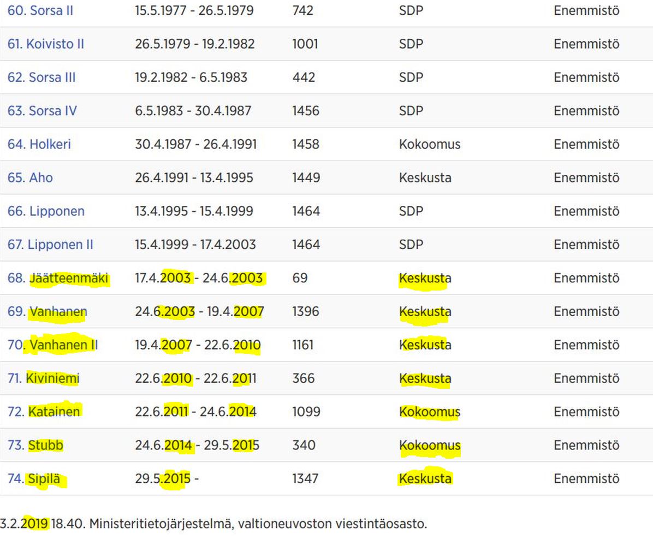Click the 69. Vanhanen link
Viewport: 653px width, 545px height.
47,312
